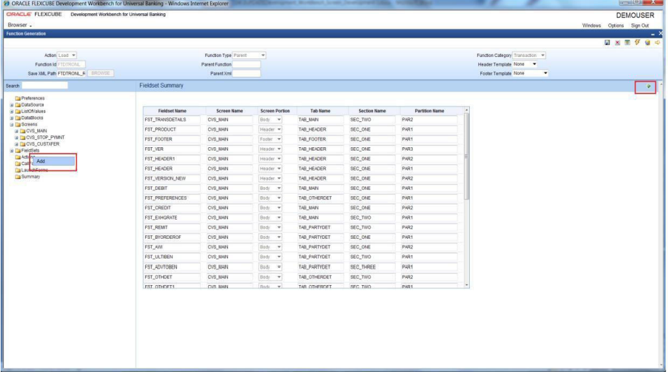Click the Preferences folder icon
Image resolution: width=668 pixels, height=372 pixels.
18,98
